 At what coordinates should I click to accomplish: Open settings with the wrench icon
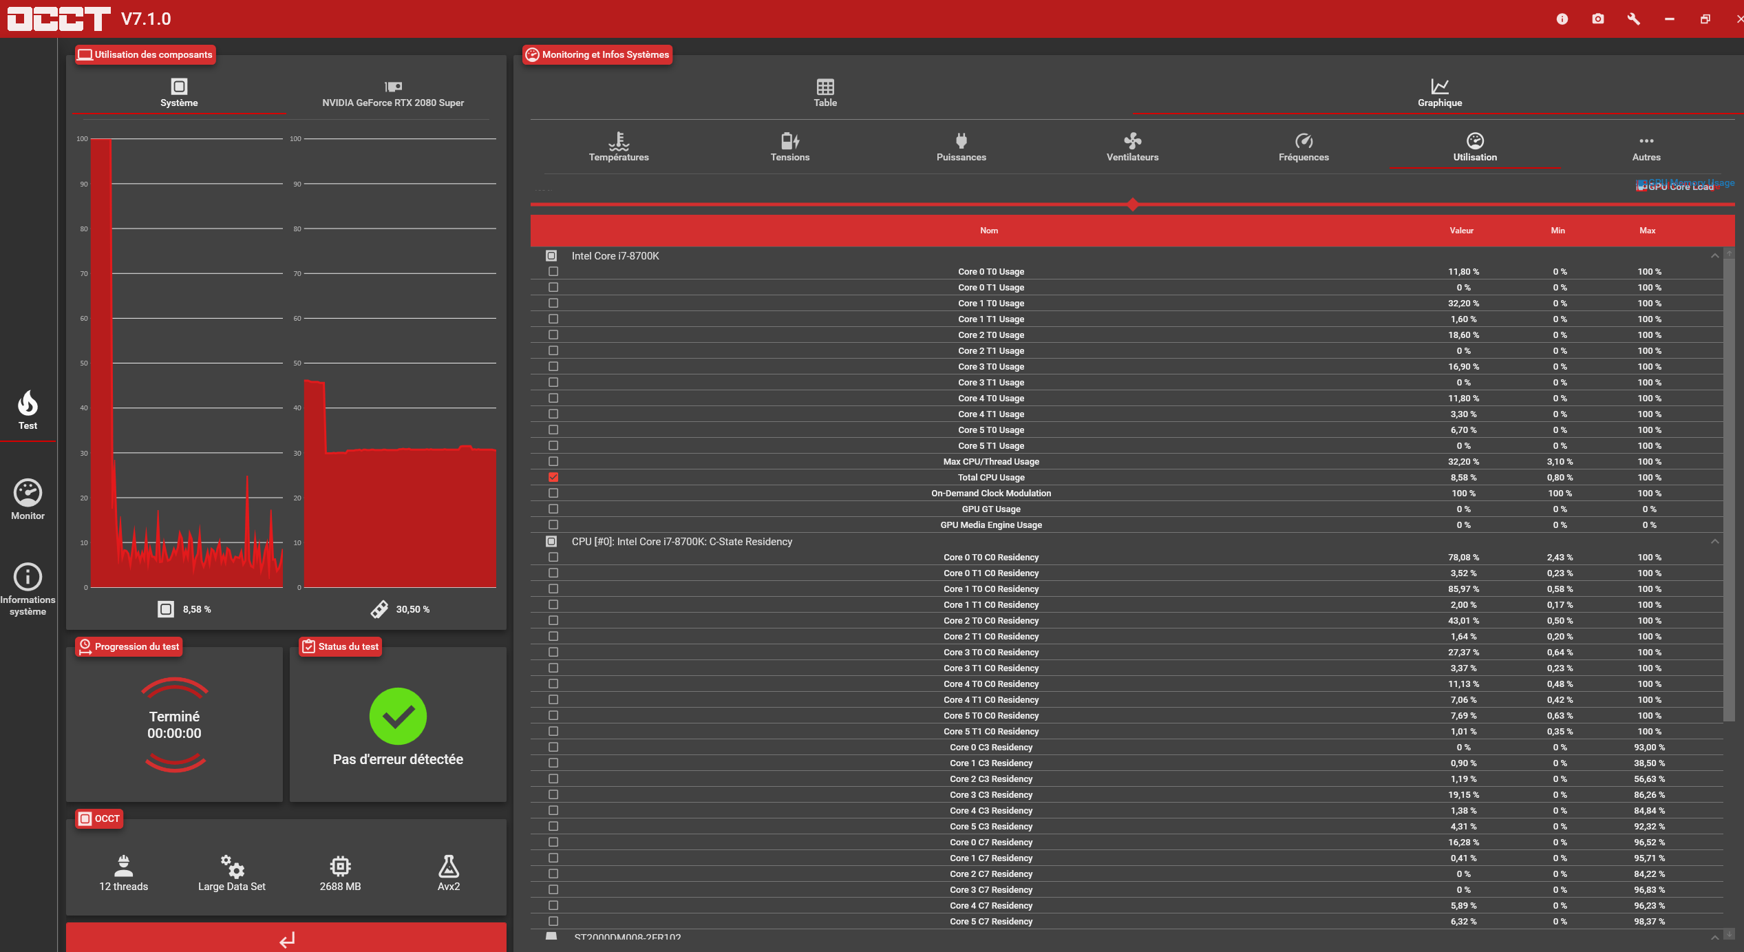[x=1633, y=19]
